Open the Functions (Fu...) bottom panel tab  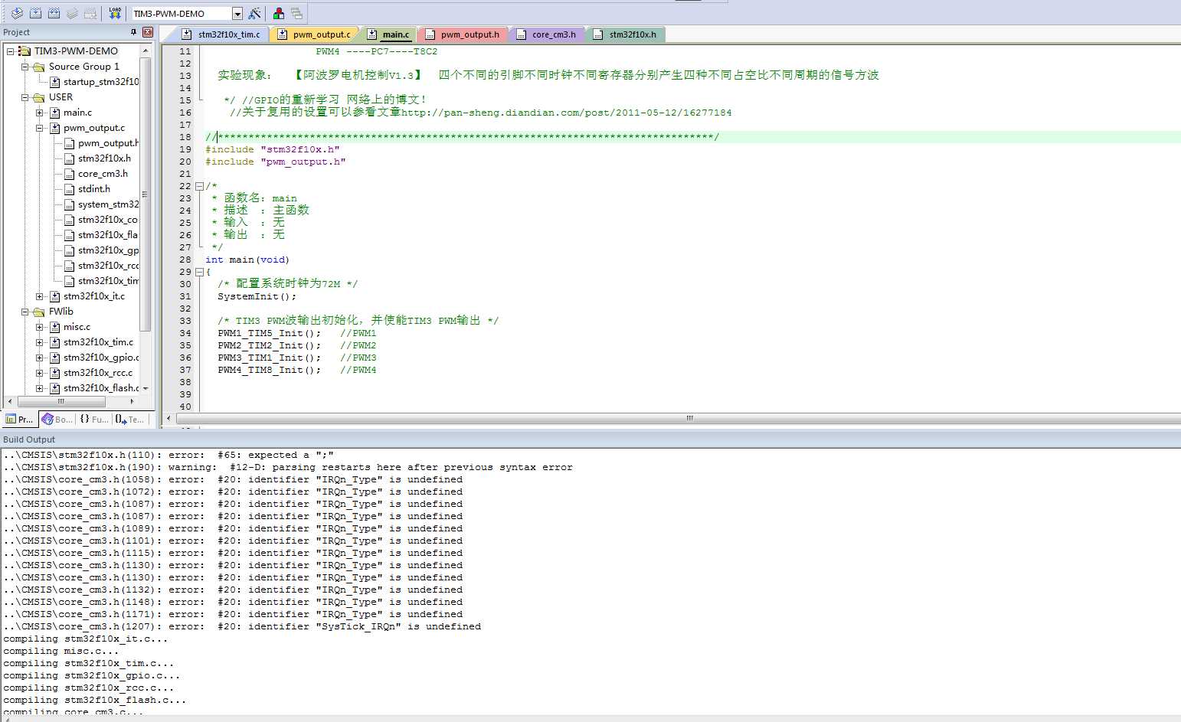[94, 419]
